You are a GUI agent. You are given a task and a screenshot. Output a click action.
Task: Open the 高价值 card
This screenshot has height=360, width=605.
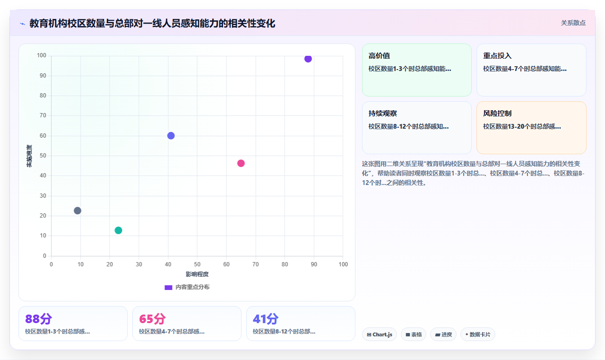(417, 70)
